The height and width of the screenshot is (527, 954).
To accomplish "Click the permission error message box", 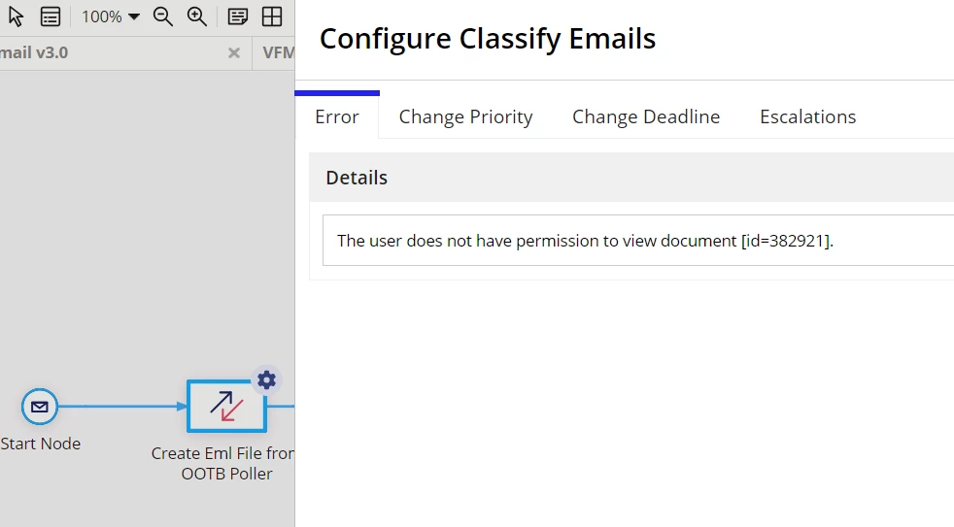I will 638,240.
